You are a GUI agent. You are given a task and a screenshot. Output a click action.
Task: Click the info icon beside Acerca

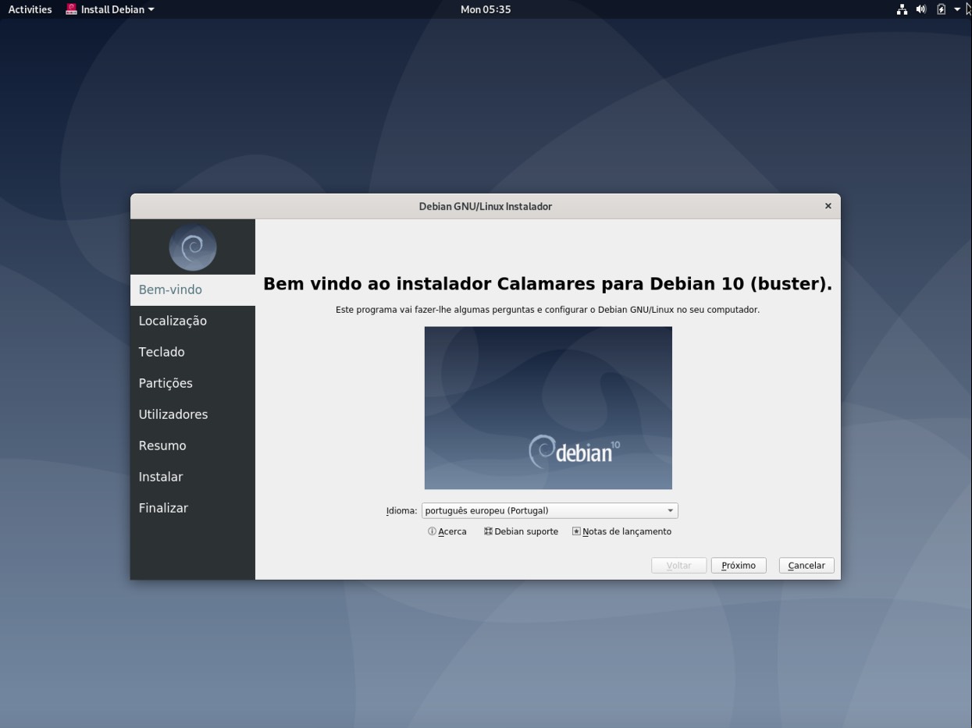(432, 531)
